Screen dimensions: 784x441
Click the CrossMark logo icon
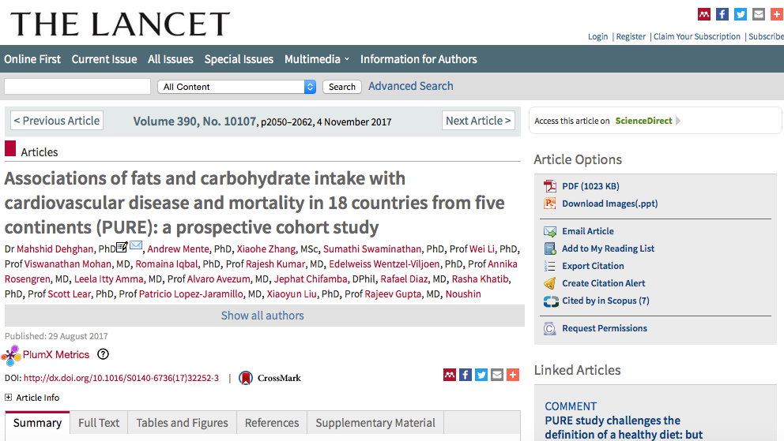246,378
